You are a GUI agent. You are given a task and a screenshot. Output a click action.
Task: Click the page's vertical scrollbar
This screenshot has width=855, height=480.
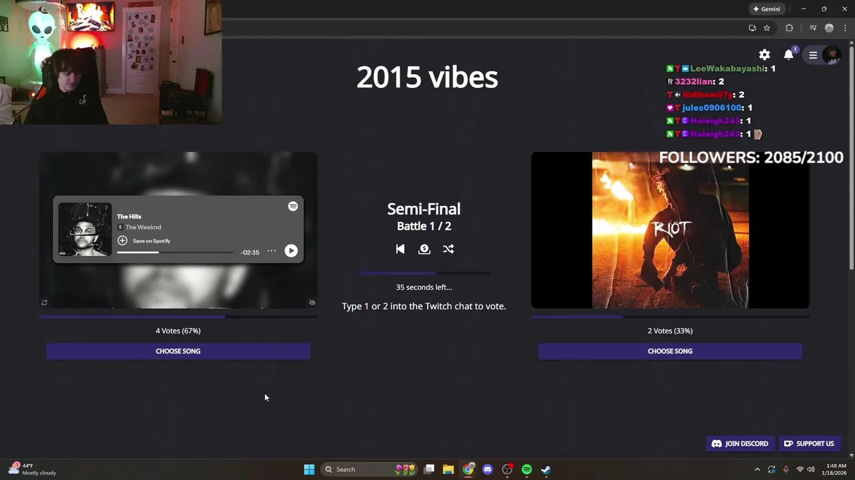[851, 157]
